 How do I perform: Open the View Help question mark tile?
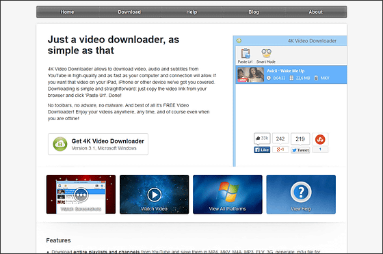coord(301,195)
